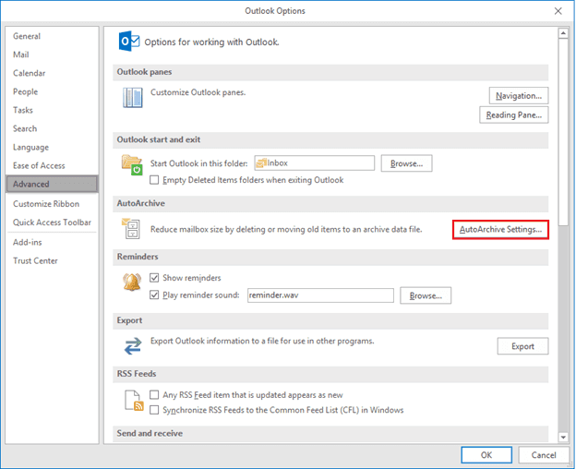Click the Navigation... button
576x469 pixels.
[519, 96]
